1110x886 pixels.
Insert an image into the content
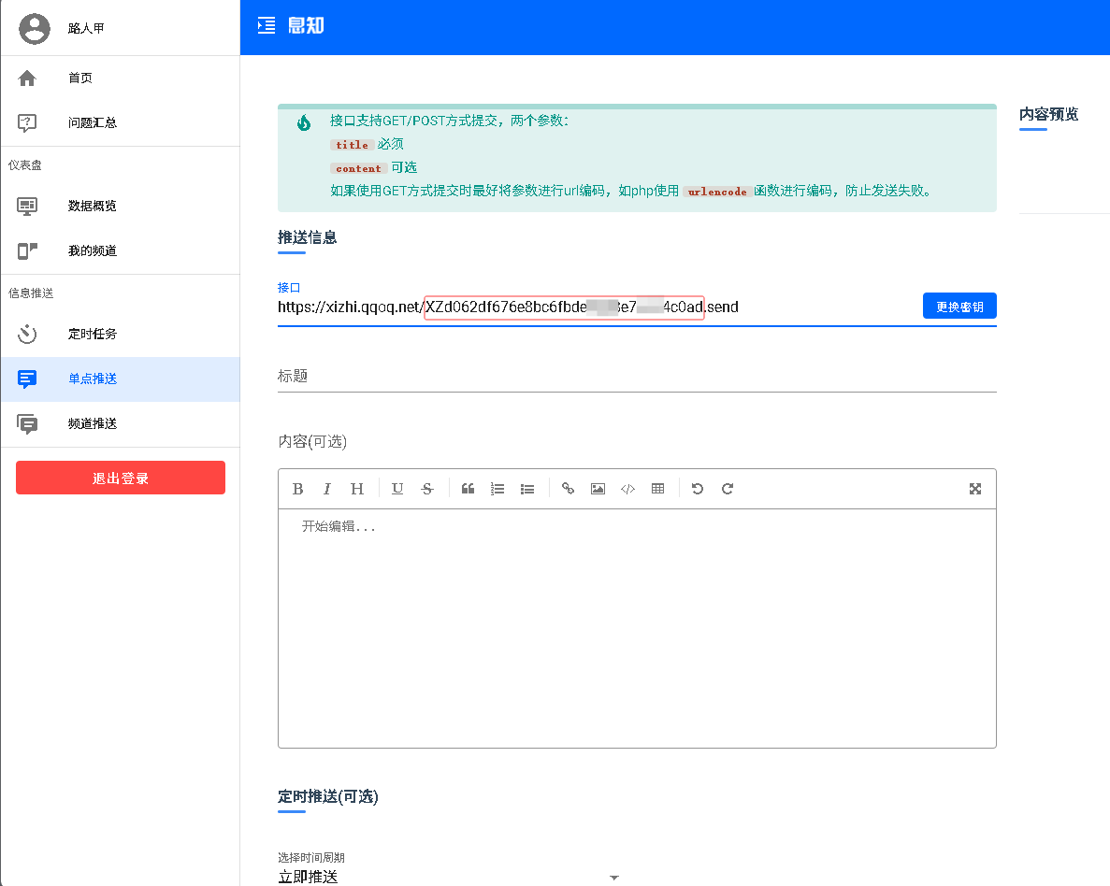(598, 489)
